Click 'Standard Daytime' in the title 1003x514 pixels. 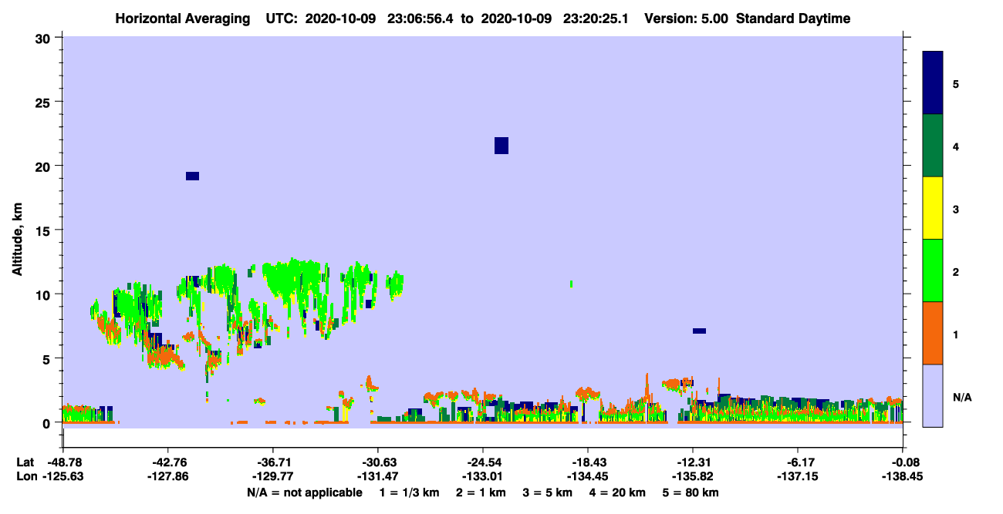[x=793, y=18]
